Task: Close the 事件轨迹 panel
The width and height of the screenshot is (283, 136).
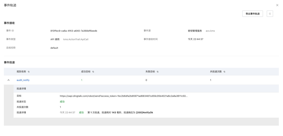Action: coord(277,5)
